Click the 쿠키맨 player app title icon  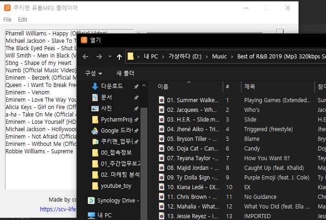(7, 8)
